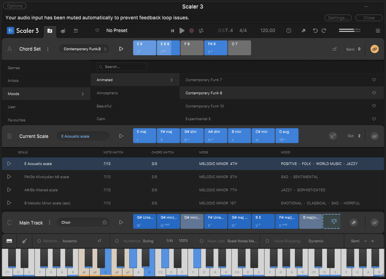The width and height of the screenshot is (386, 279).
Task: Preview the F#/Gb Mixolydian b6 scale
Action: tap(9, 177)
